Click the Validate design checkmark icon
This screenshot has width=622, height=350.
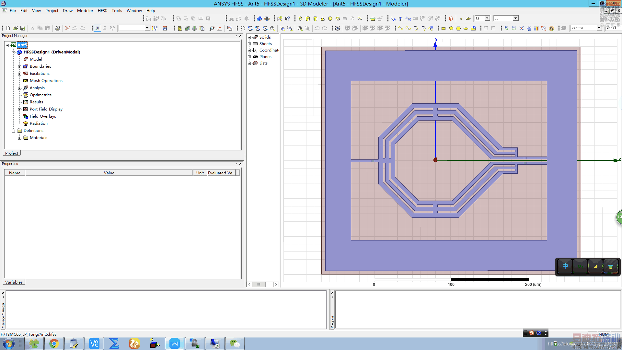pos(187,28)
